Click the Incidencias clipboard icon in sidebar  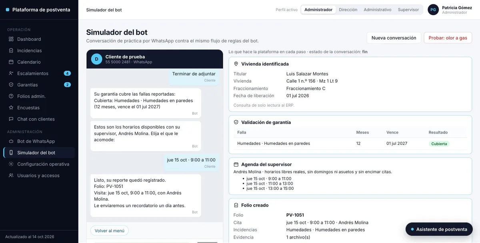pos(11,51)
